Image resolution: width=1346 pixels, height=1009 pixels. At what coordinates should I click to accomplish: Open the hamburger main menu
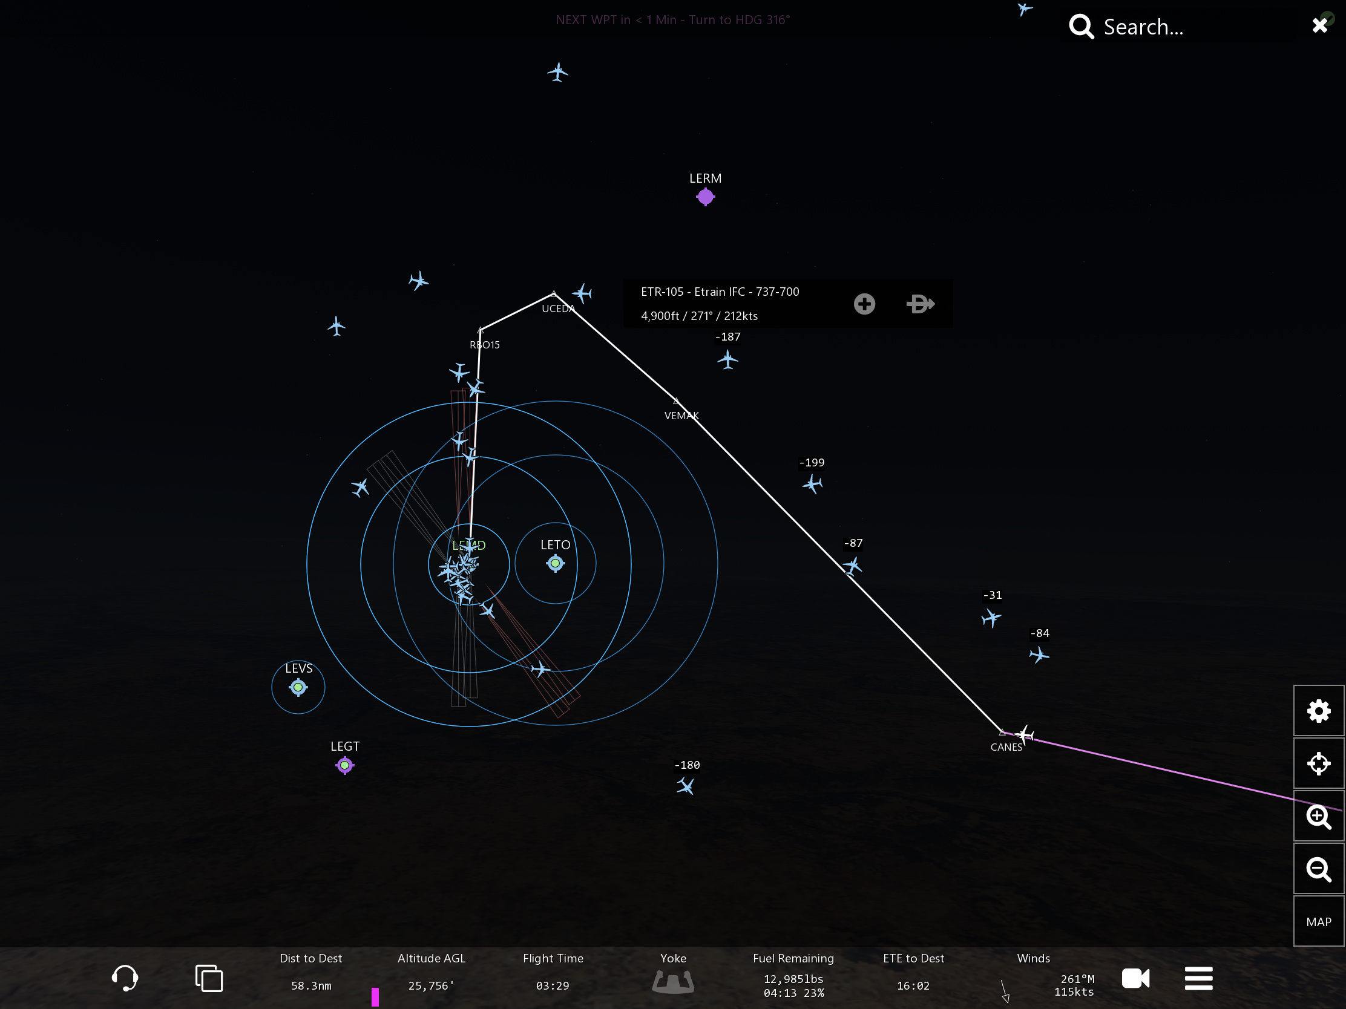(x=1198, y=979)
